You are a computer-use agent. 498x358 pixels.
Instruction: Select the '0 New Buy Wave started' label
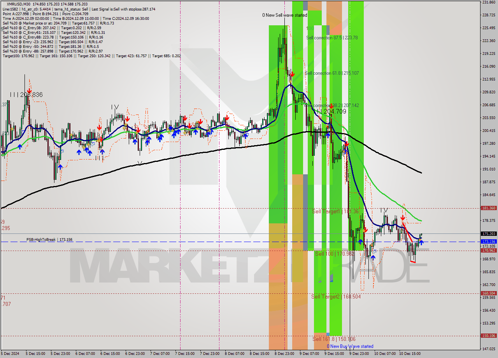350,346
